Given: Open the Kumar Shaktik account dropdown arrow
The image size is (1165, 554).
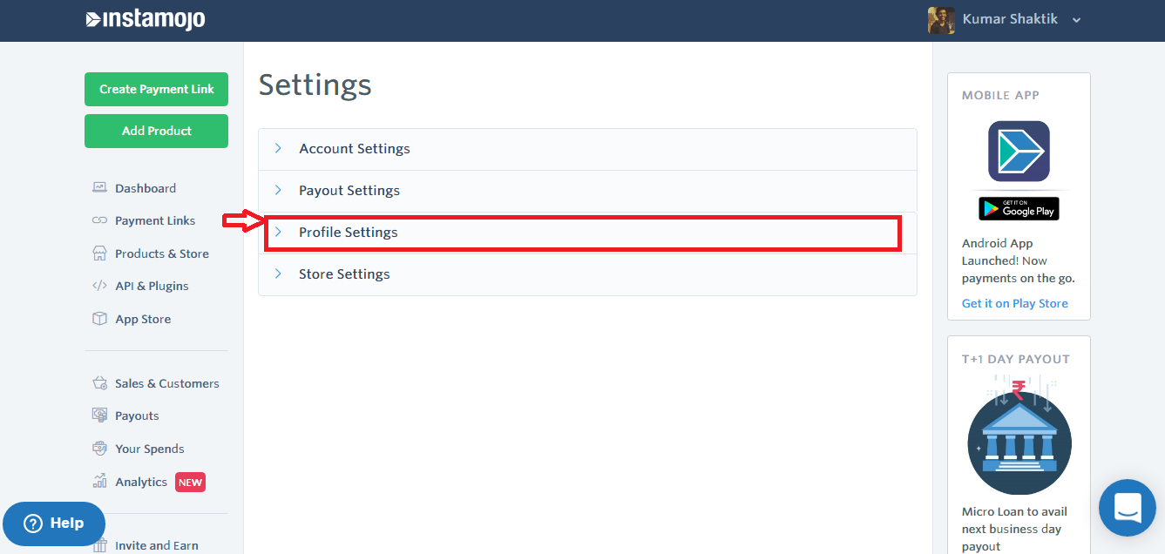Looking at the screenshot, I should 1077,20.
